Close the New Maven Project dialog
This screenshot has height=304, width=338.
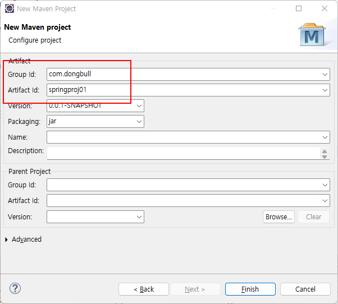click(325, 8)
